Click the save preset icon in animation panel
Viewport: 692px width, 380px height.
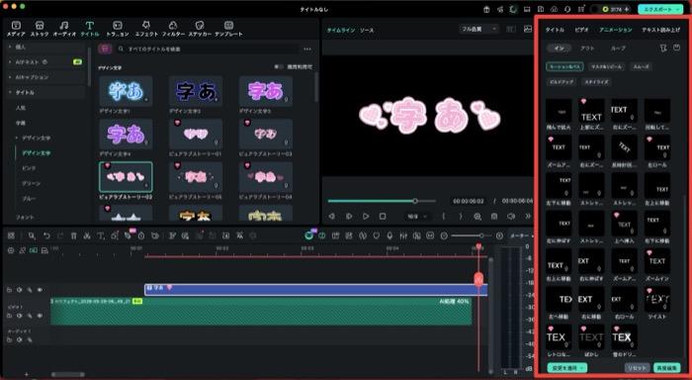coord(676,47)
